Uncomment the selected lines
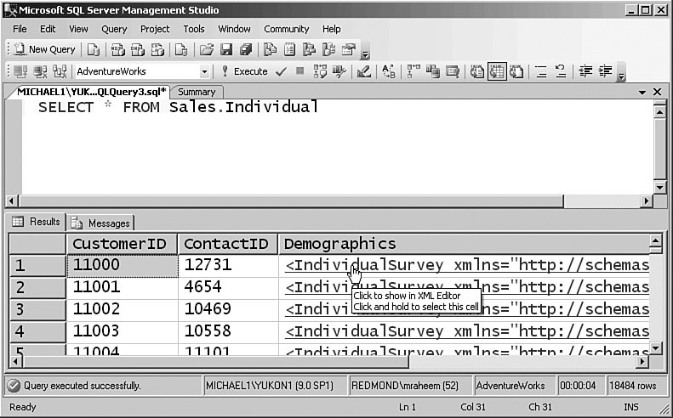673x418 pixels. pos(561,71)
